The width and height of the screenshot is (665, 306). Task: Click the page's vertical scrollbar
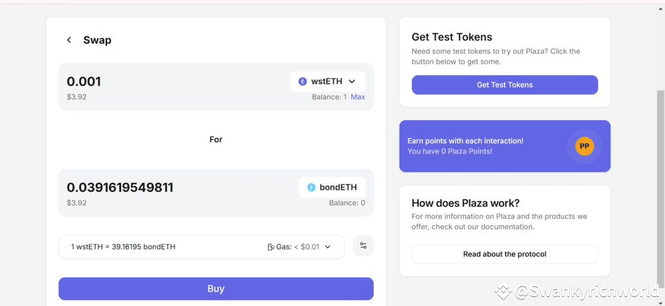tap(660, 162)
